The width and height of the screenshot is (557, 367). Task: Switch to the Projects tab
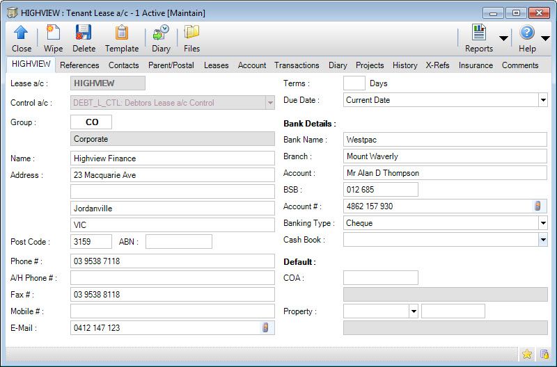pos(370,65)
